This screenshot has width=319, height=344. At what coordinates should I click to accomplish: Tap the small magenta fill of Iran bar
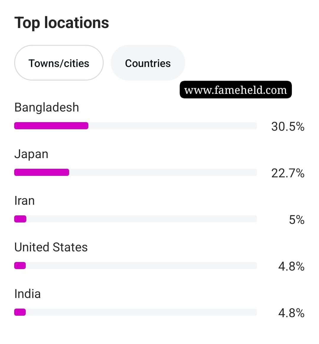20,219
